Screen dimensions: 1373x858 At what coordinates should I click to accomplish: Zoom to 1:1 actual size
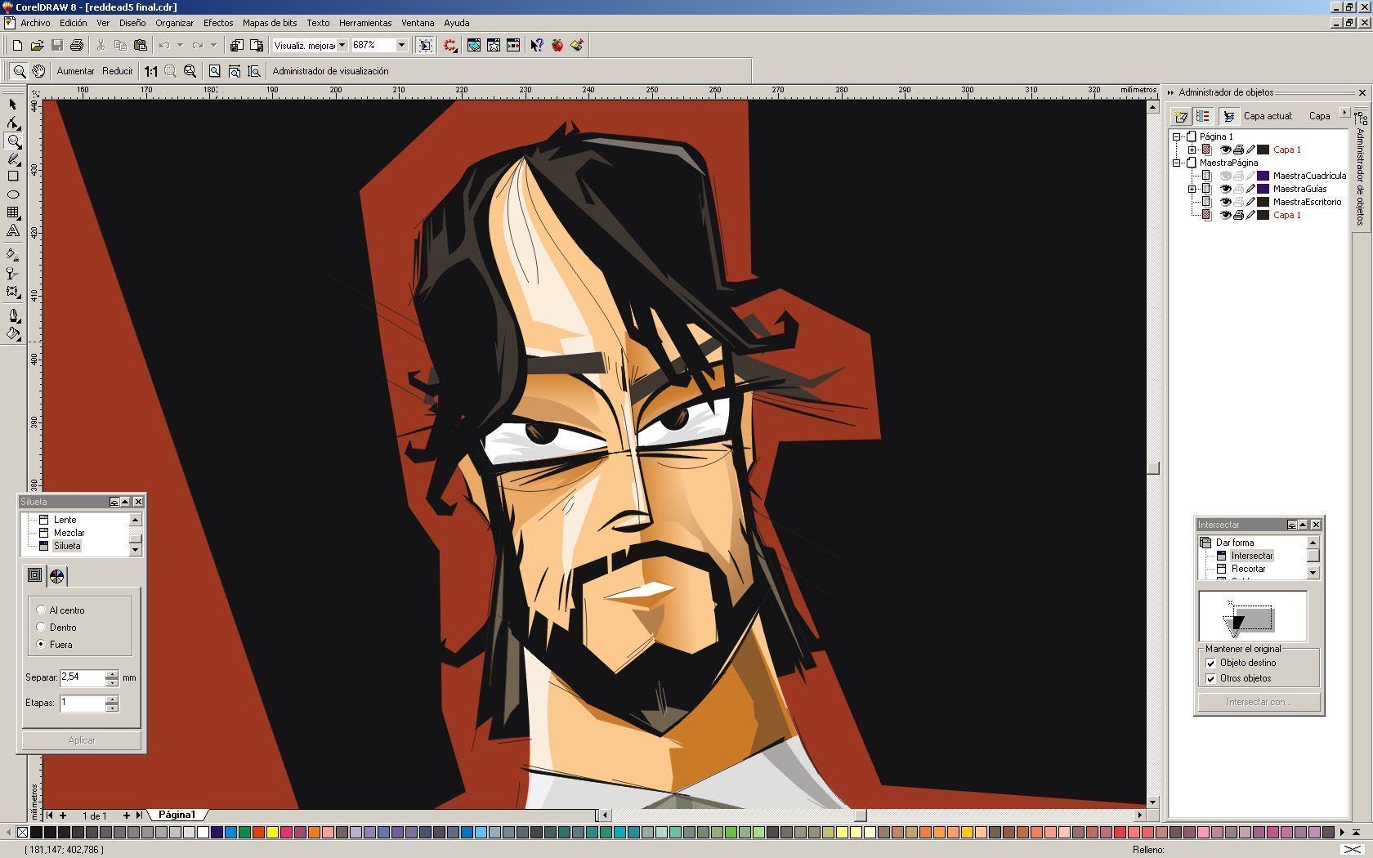point(150,71)
